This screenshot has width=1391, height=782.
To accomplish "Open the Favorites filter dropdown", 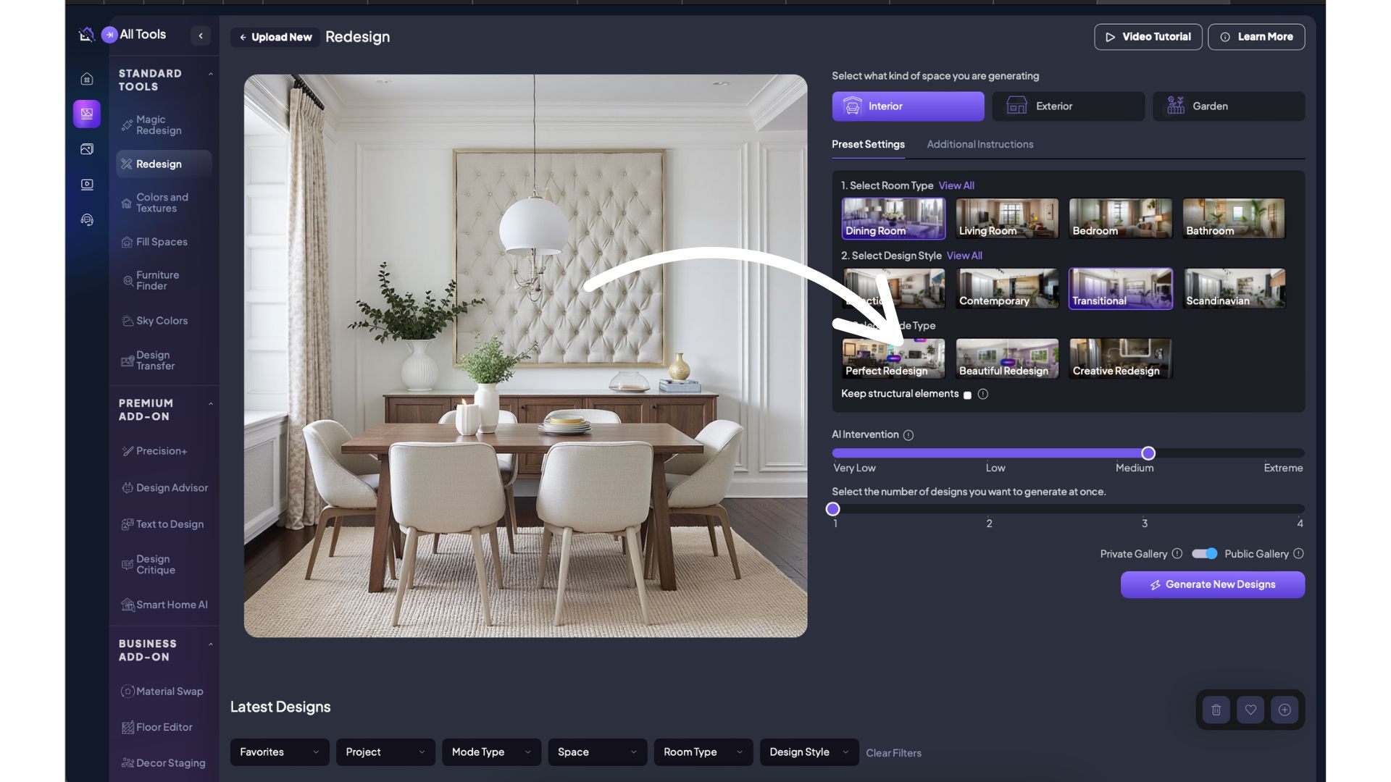I will click(279, 752).
